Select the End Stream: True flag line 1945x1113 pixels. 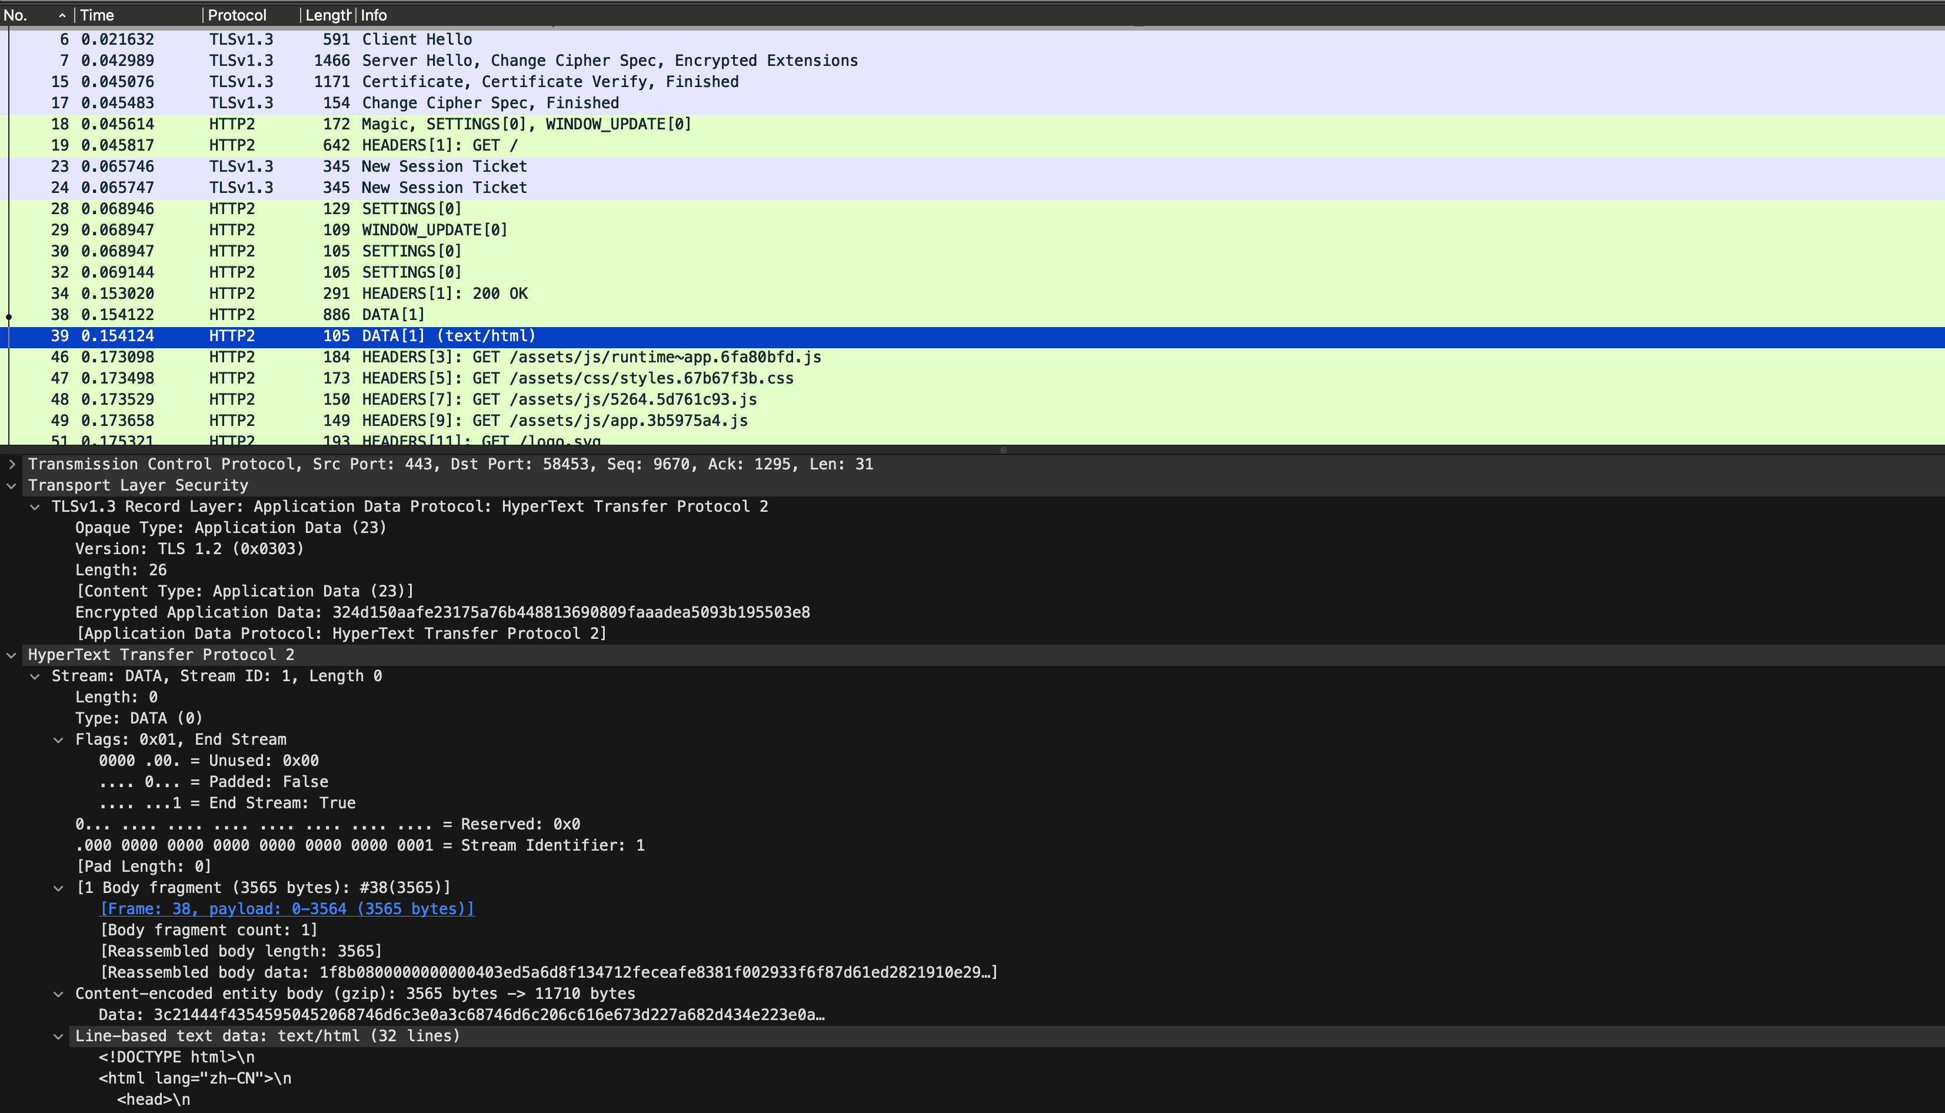(x=227, y=804)
